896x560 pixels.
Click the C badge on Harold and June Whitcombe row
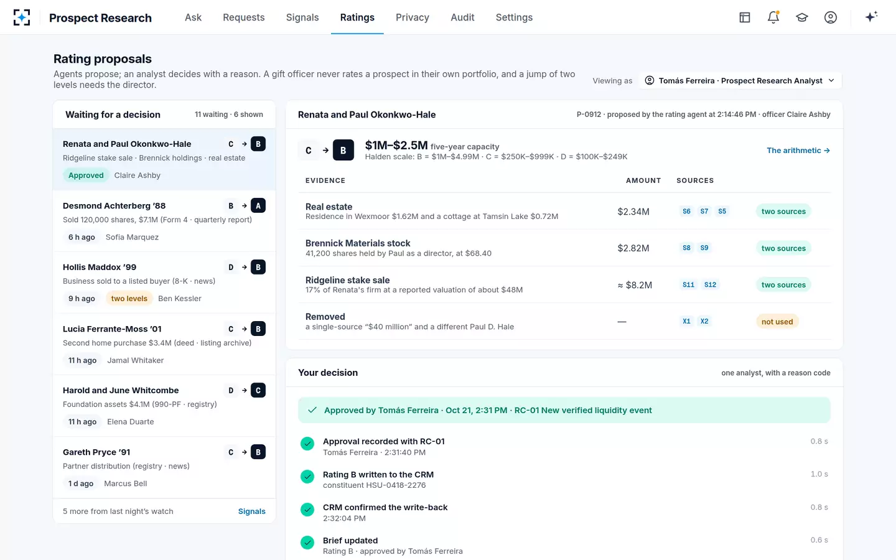258,390
